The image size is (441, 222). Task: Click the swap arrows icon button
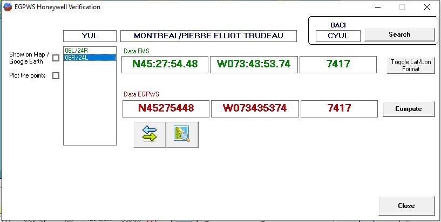click(150, 135)
